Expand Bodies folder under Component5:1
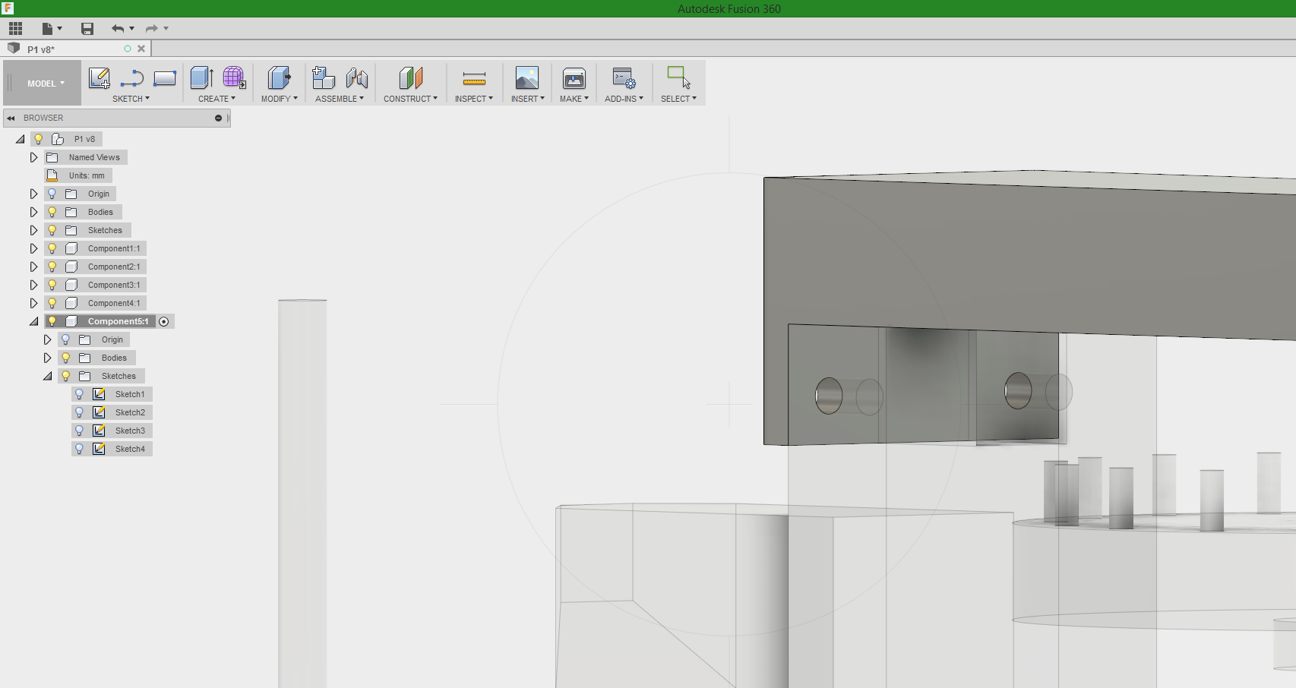 click(x=47, y=358)
